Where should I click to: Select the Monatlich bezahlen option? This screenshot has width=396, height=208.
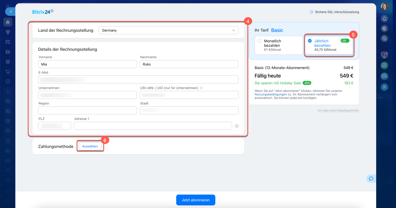(278, 45)
